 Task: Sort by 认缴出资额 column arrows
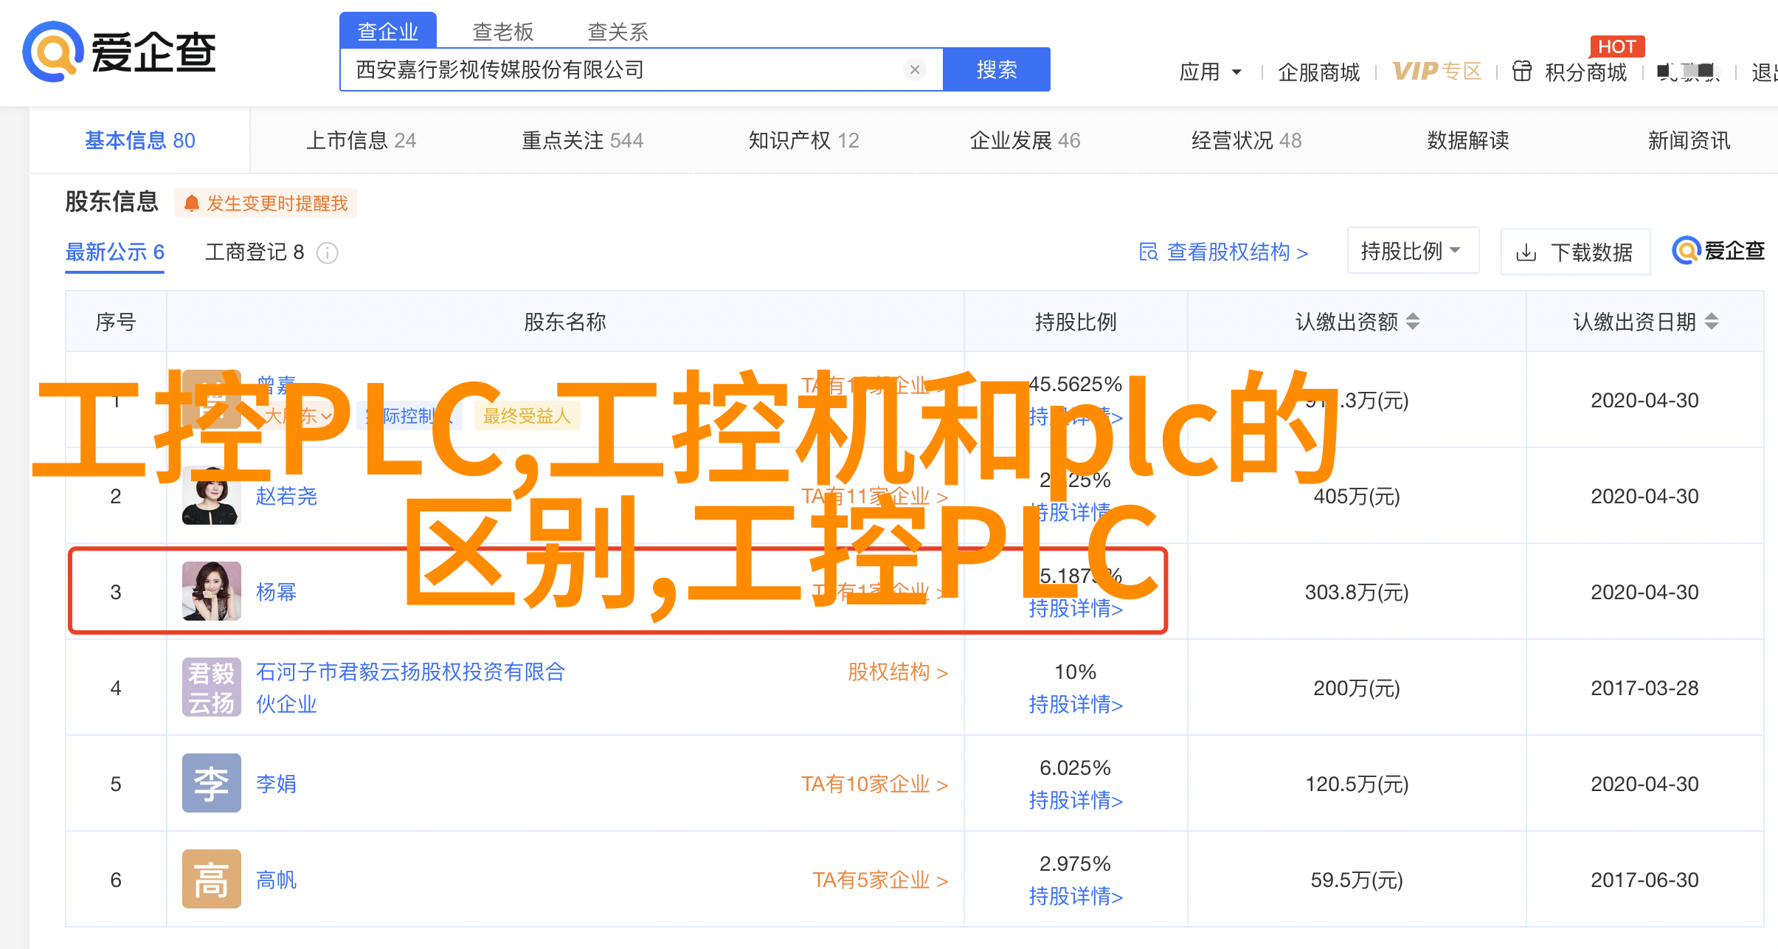pyautogui.click(x=1413, y=322)
